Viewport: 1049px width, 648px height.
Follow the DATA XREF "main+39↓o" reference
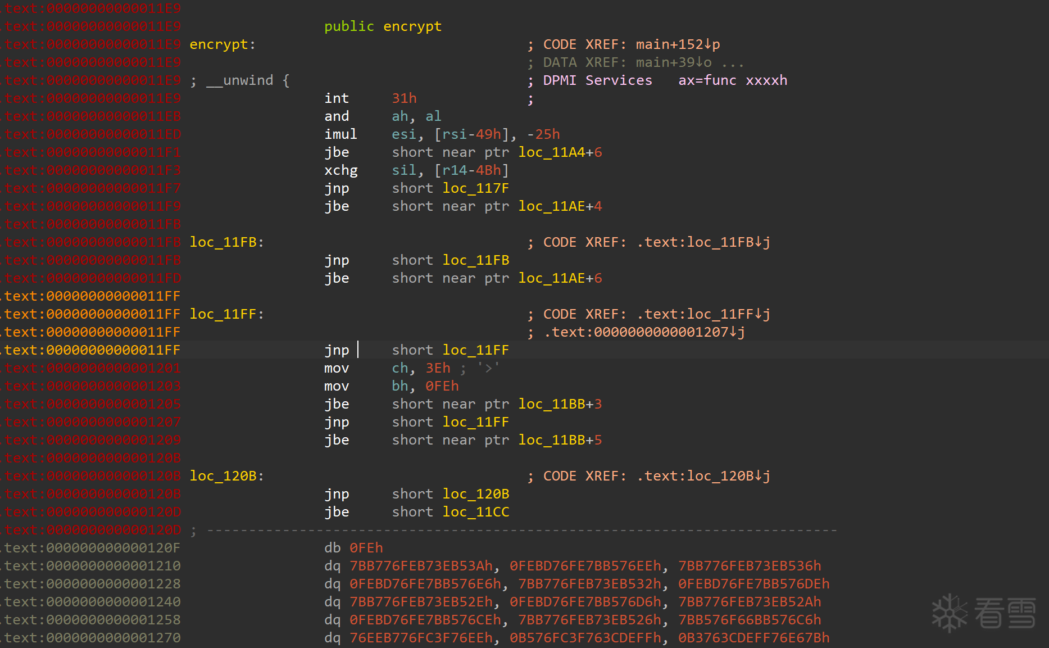[674, 62]
